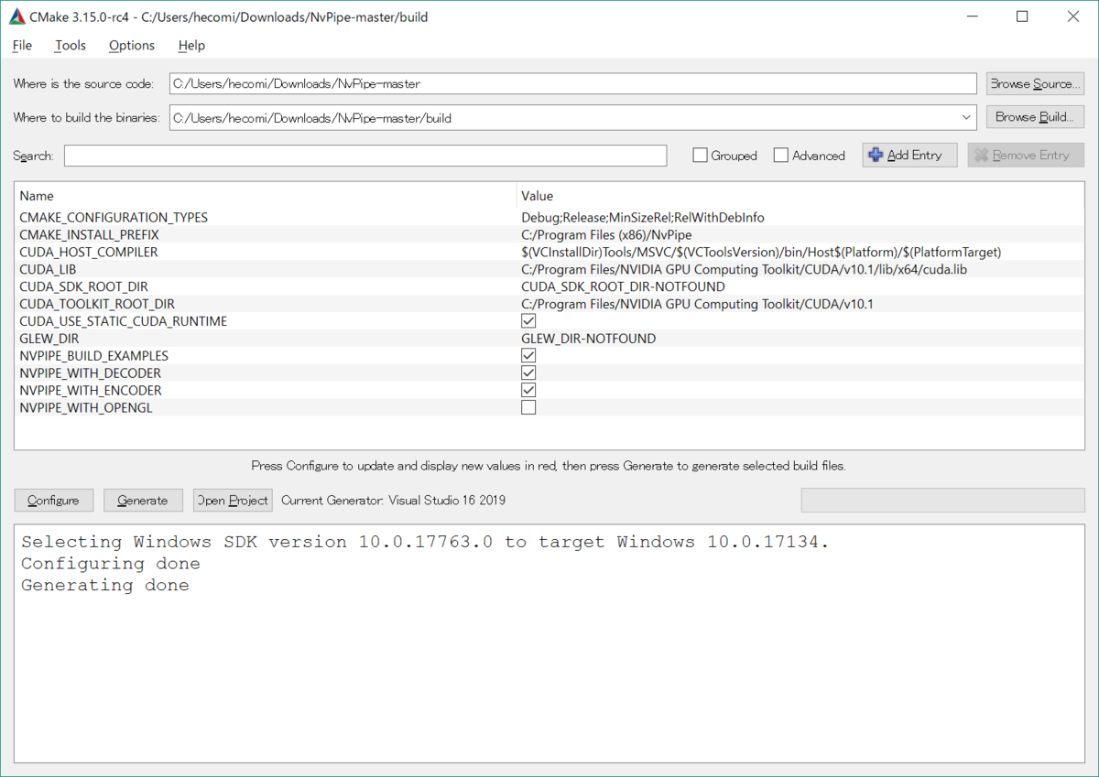The width and height of the screenshot is (1099, 777).
Task: Click the CUDA_HOST_COMPILER value path
Action: 761,252
